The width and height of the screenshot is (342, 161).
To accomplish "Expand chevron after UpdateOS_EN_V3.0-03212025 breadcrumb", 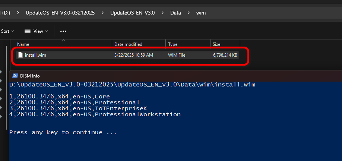I will (x=102, y=13).
